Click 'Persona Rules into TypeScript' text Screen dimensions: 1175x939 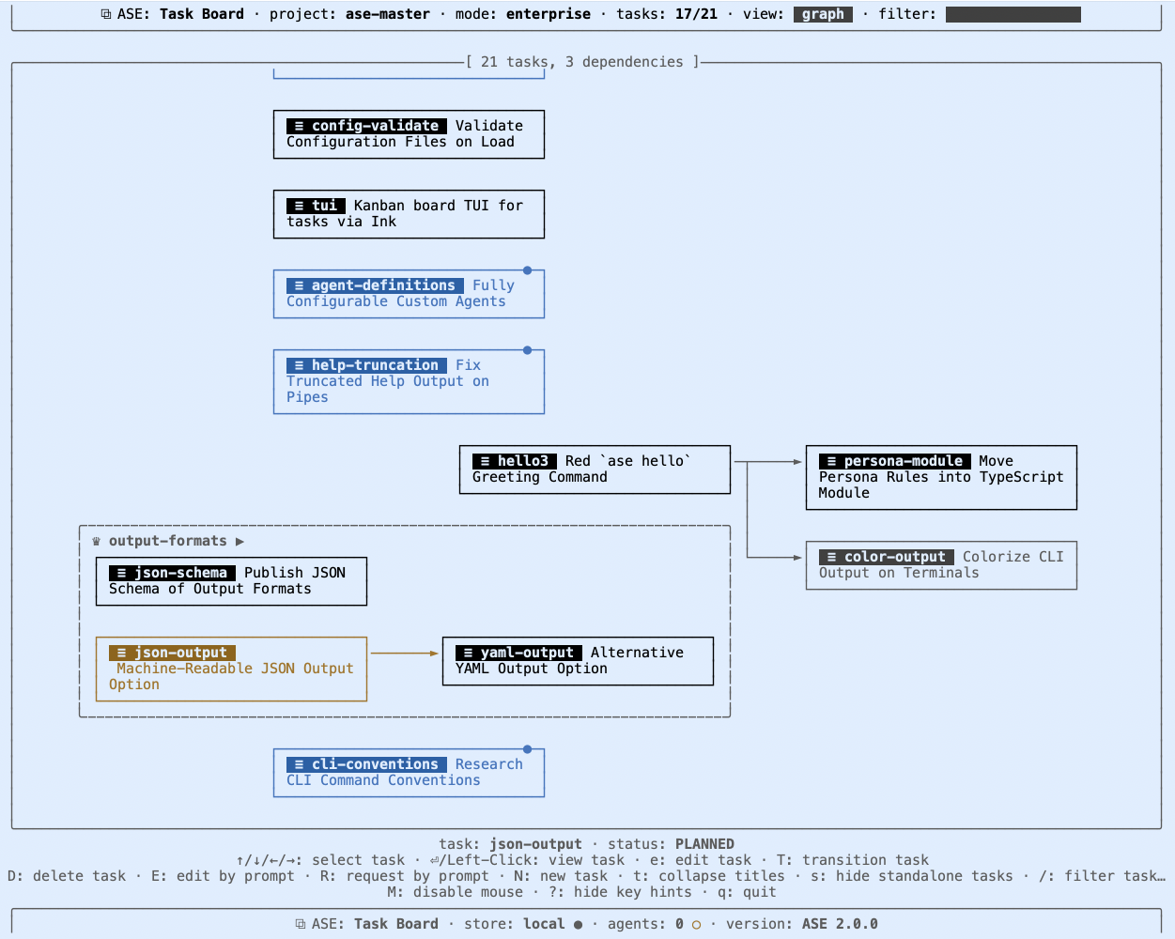941,477
